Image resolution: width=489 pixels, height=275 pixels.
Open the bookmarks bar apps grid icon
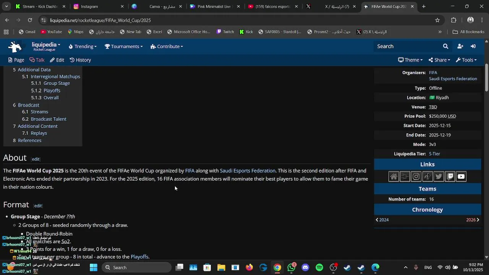pos(6,32)
